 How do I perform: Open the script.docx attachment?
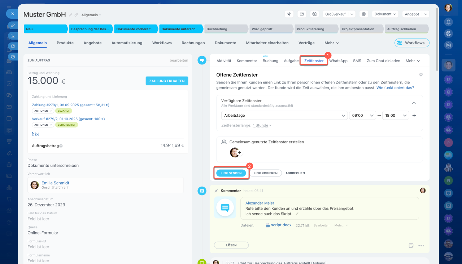pyautogui.click(x=281, y=225)
